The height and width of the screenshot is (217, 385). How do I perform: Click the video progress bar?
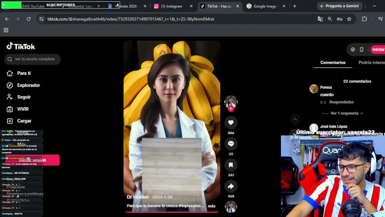171,212
